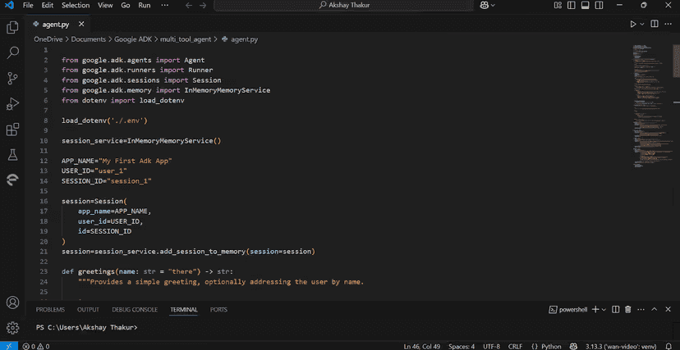Open editor More Actions ellipsis
The image size is (680, 350).
tap(669, 25)
